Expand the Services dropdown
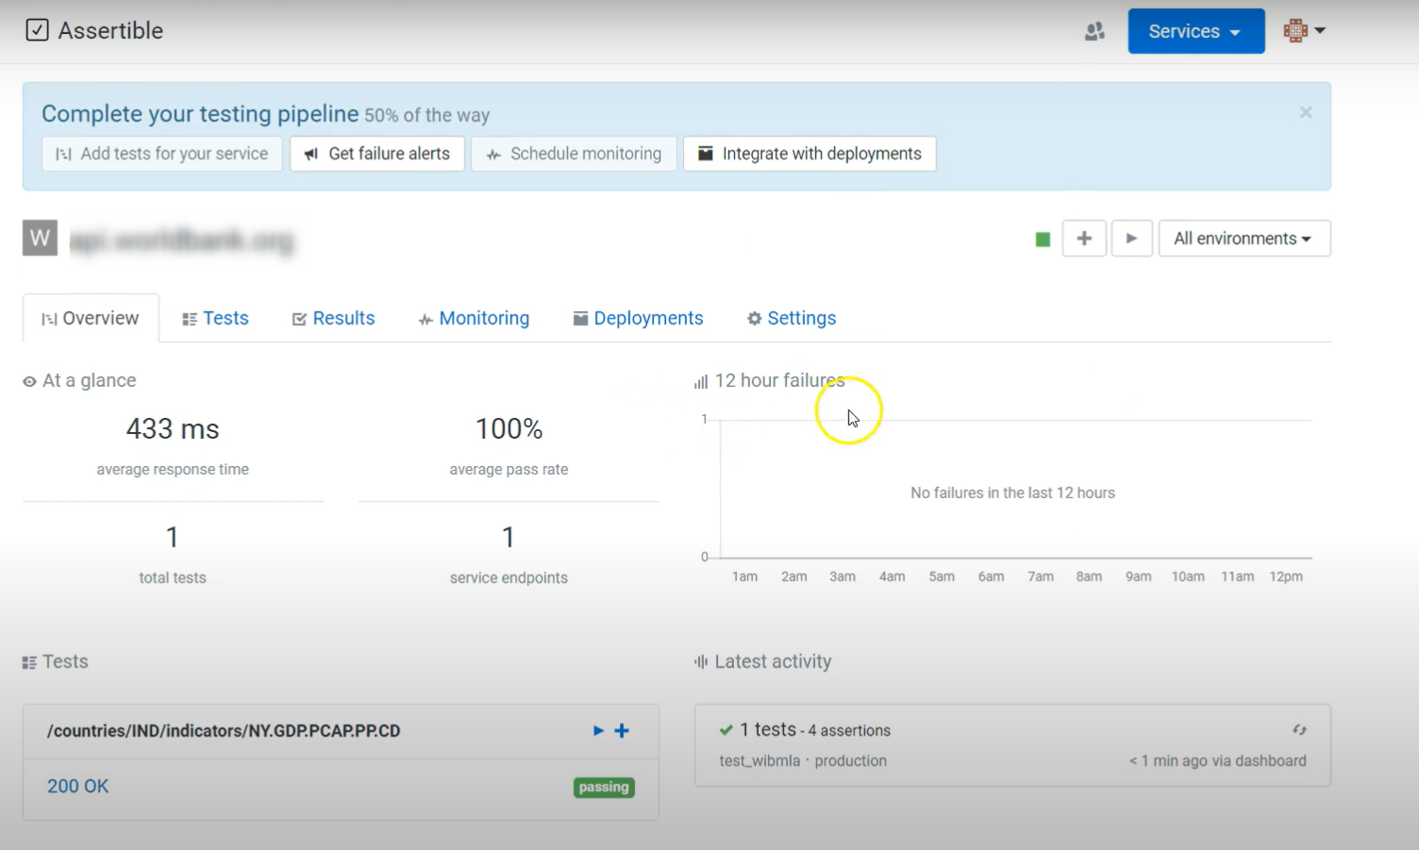This screenshot has height=850, width=1419. [1195, 31]
